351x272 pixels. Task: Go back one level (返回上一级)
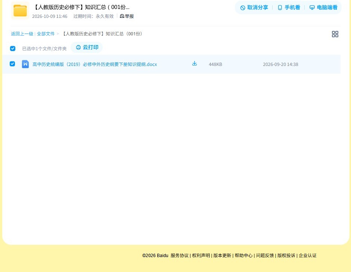[22, 34]
